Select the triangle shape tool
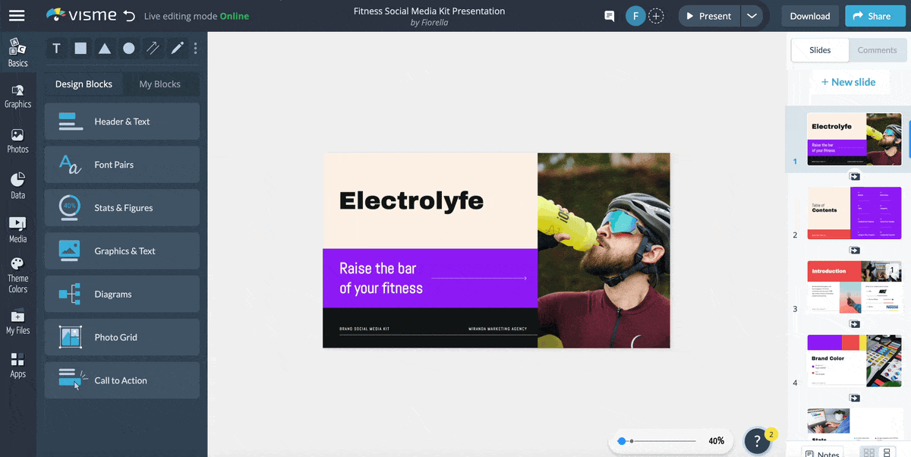The width and height of the screenshot is (911, 457). 105,49
